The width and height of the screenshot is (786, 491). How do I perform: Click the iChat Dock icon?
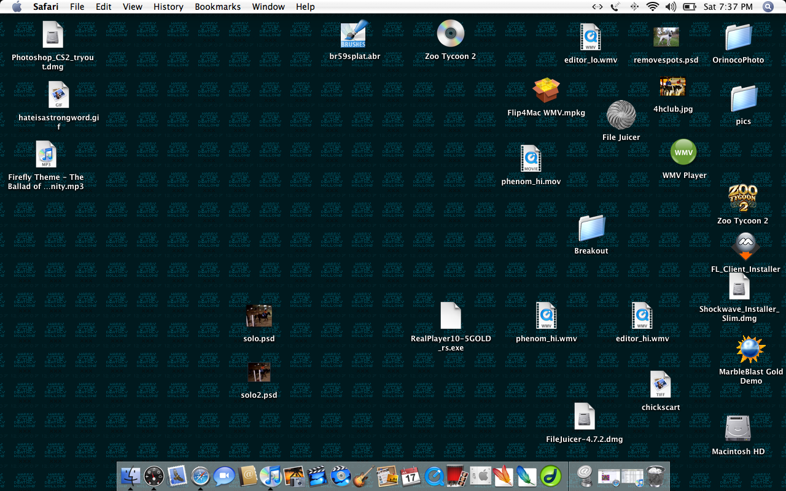224,476
